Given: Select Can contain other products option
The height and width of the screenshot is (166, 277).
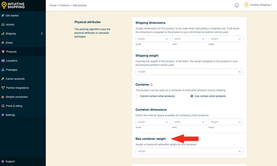Looking at the screenshot, I should point(192,96).
